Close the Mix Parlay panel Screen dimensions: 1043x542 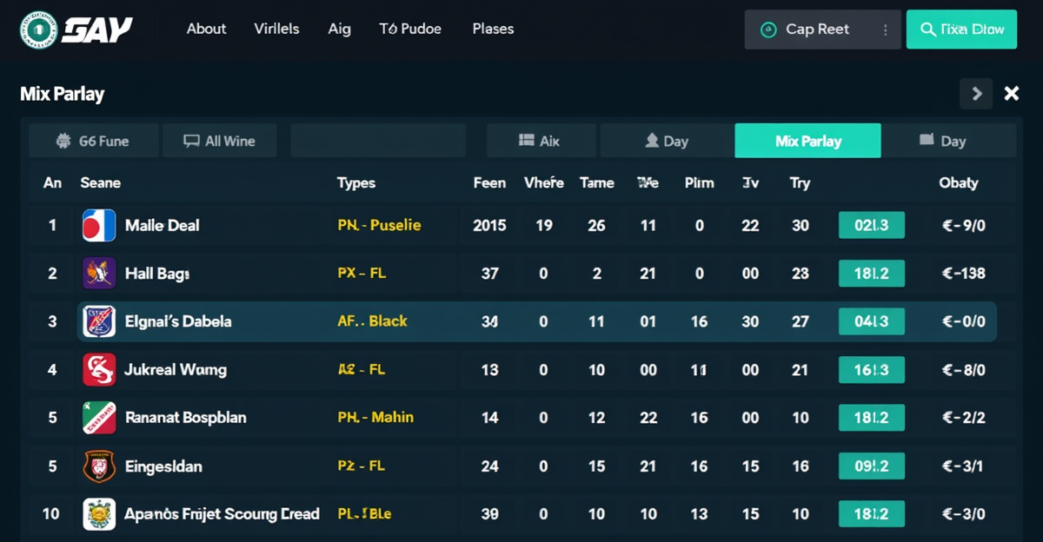pyautogui.click(x=1012, y=93)
